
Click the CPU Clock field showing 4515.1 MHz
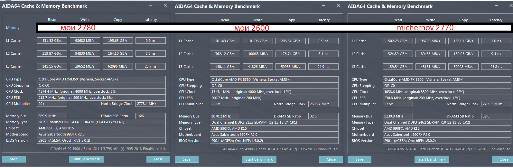click(274, 92)
